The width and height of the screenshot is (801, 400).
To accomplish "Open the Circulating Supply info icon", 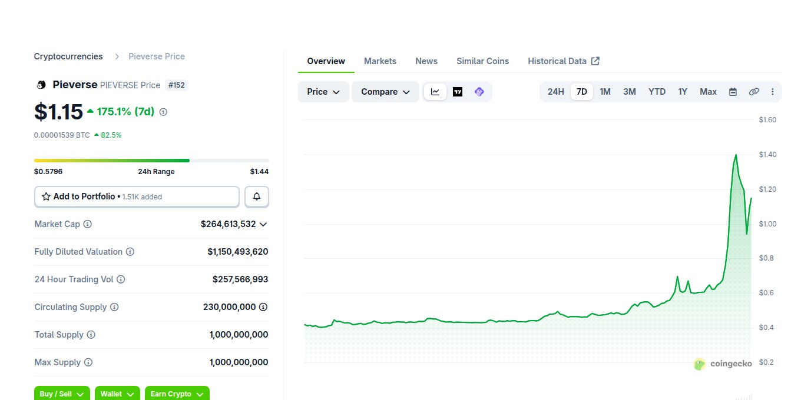I will click(x=114, y=307).
